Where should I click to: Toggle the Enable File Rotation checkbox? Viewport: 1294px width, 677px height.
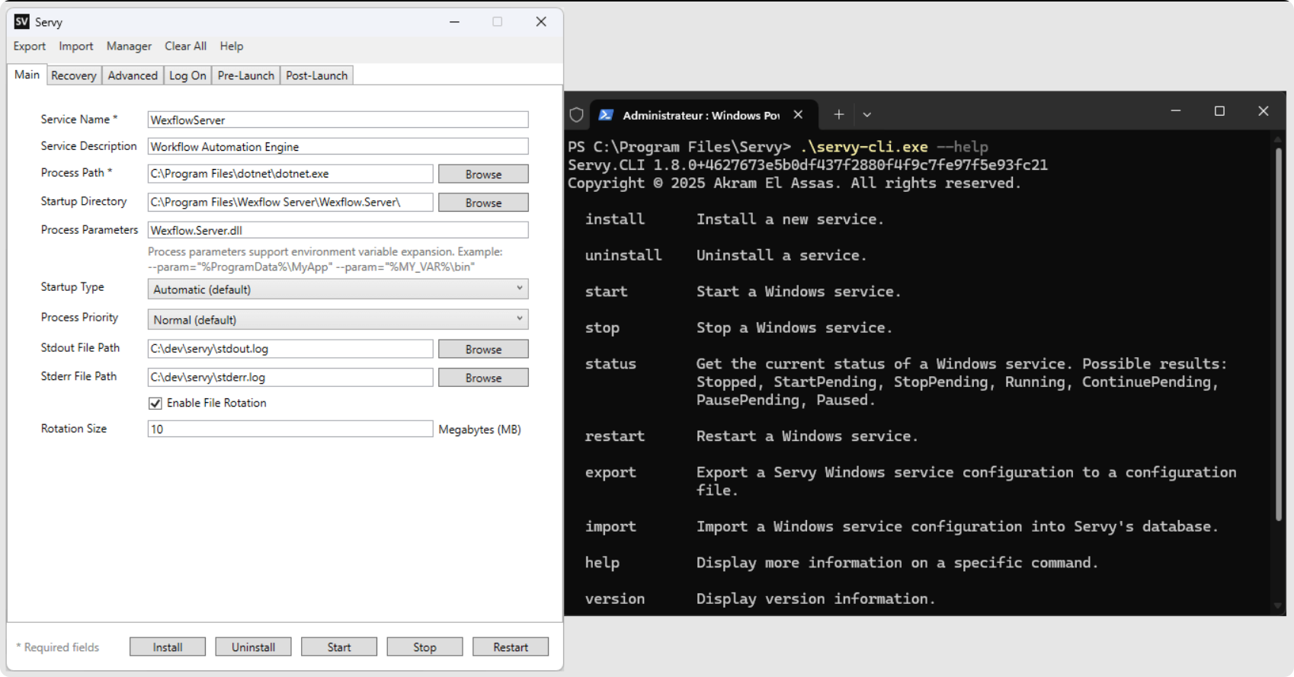[x=155, y=403]
